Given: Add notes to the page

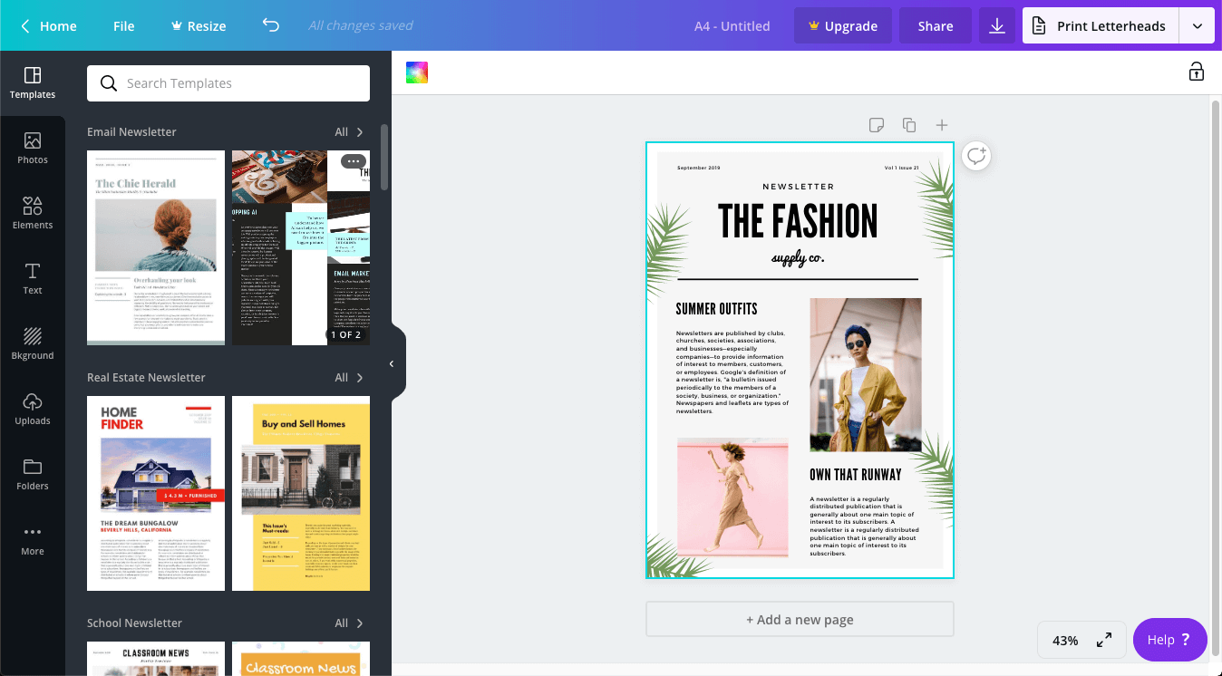Looking at the screenshot, I should pyautogui.click(x=877, y=125).
